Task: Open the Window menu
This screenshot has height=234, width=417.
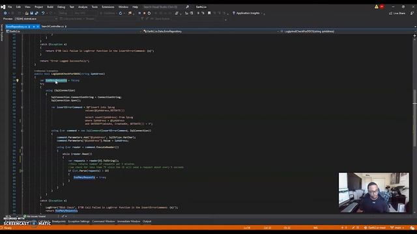Action: [x=123, y=7]
